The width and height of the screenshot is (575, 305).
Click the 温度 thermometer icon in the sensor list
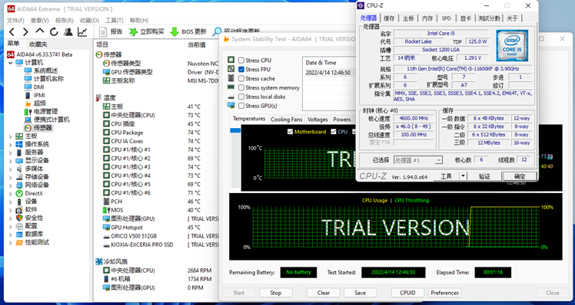[98, 97]
